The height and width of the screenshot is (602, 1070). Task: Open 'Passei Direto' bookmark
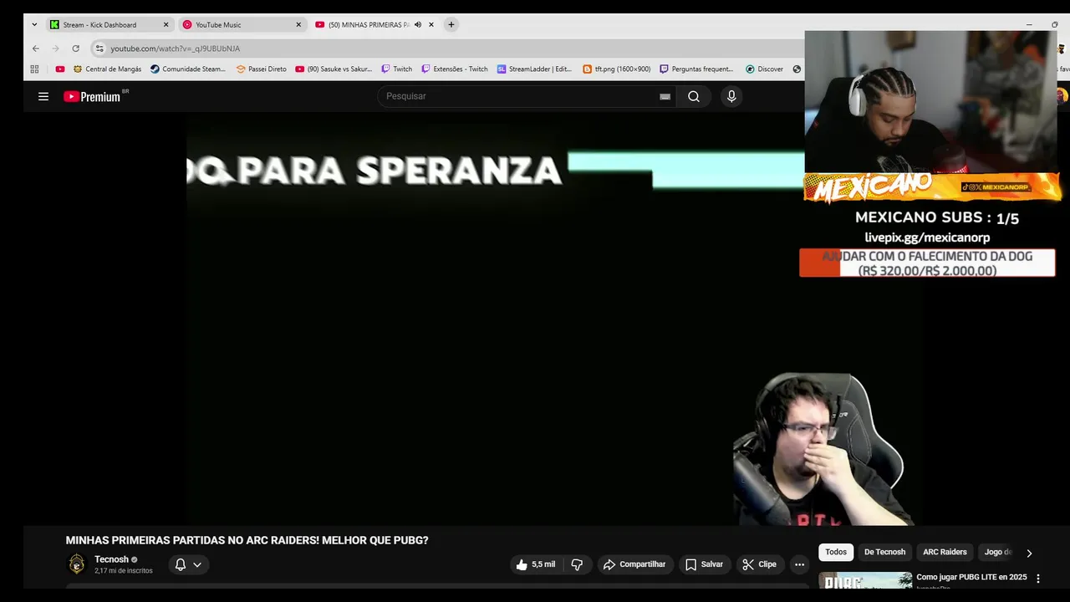point(262,69)
